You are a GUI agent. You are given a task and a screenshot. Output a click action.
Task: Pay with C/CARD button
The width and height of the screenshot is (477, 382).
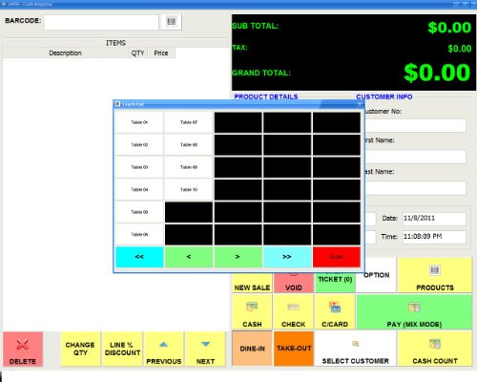[335, 311]
